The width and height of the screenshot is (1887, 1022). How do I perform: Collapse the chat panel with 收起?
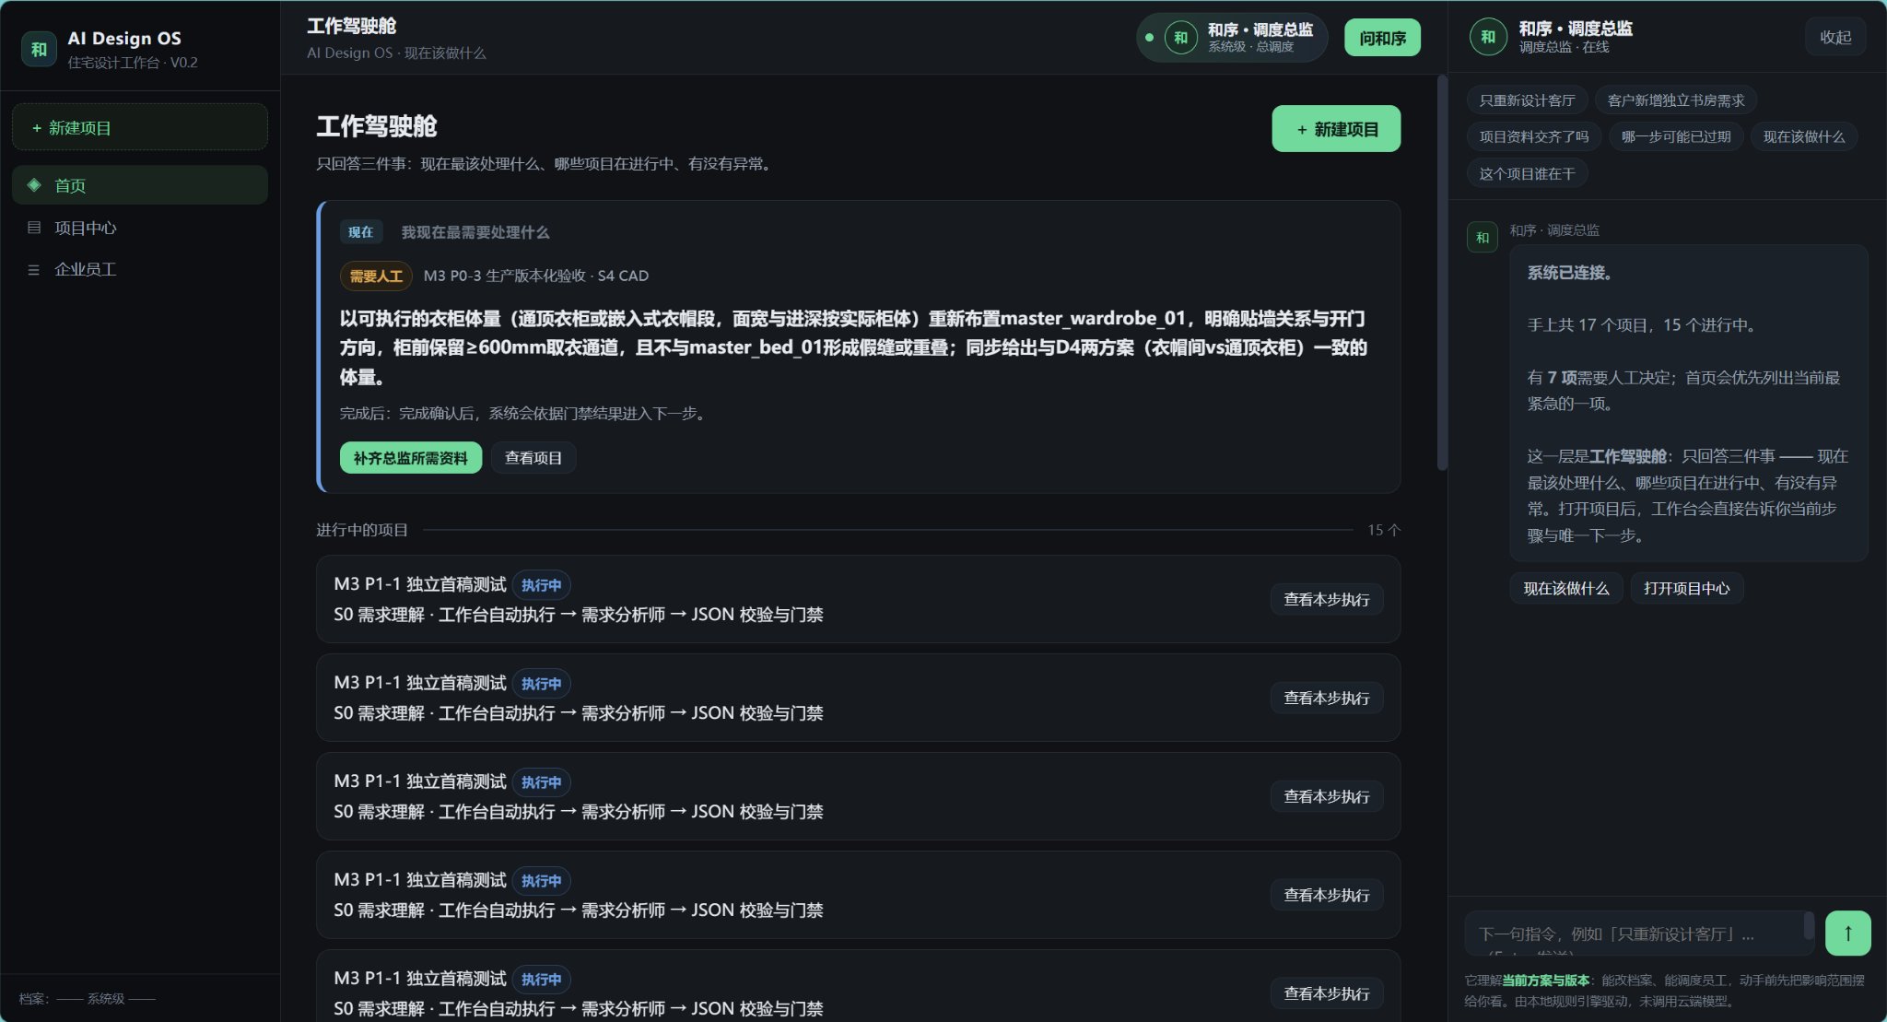click(1835, 37)
